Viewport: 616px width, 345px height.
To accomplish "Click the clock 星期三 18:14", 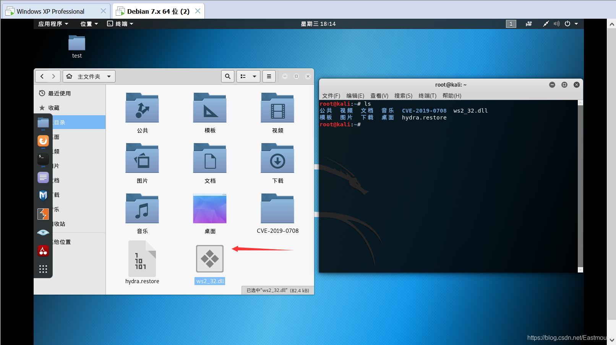I will [x=318, y=24].
